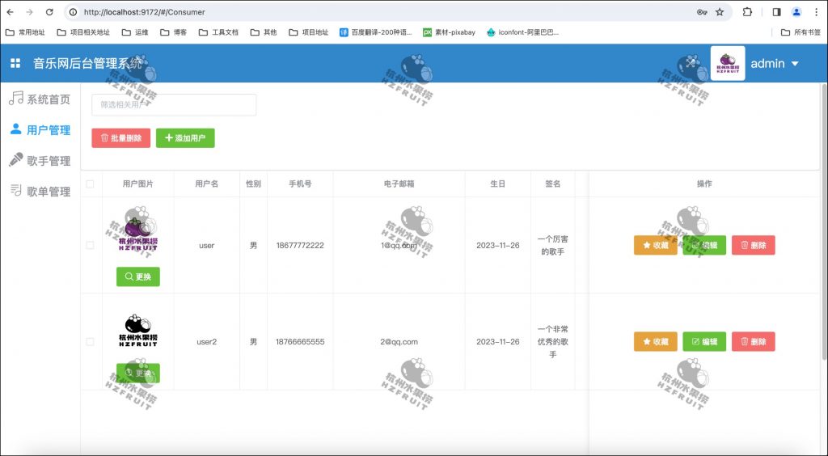This screenshot has width=828, height=456.
Task: Click the admin avatar image
Action: [x=728, y=63]
